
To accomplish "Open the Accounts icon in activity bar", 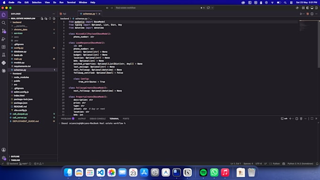I will coord(4,150).
